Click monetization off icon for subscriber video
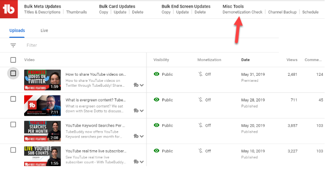325x171 pixels. pyautogui.click(x=200, y=151)
